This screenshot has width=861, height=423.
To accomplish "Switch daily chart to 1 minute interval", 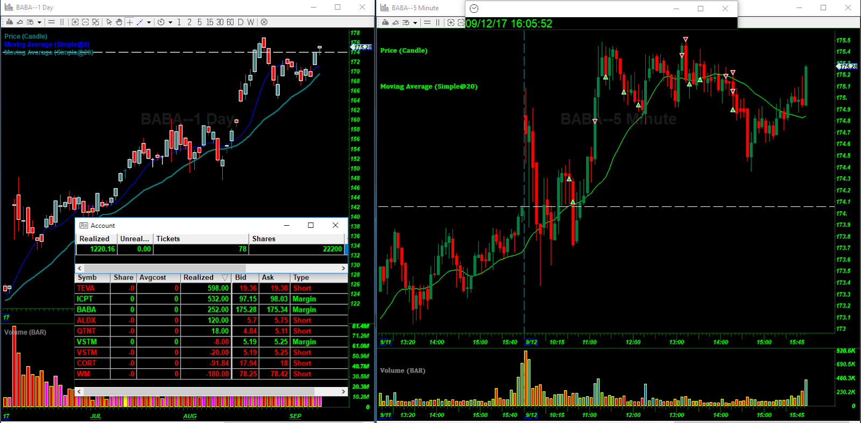I will [x=179, y=22].
